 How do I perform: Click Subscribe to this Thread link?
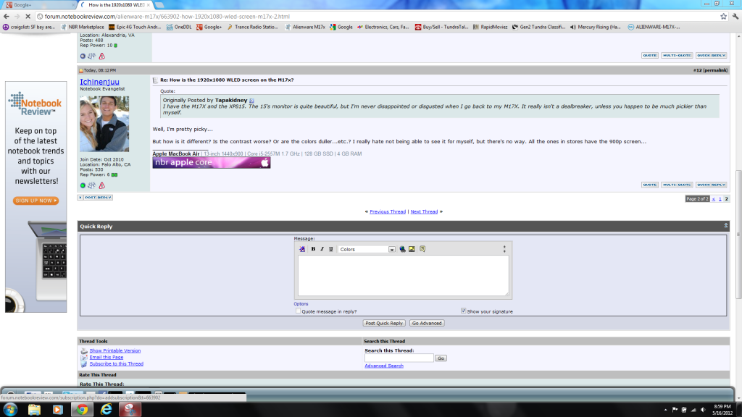[117, 364]
